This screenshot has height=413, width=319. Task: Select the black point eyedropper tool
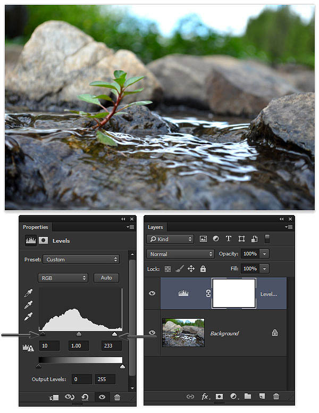click(x=28, y=293)
